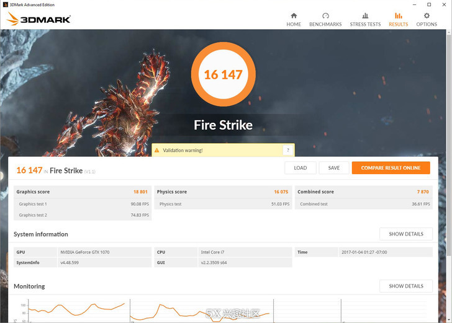Click the first monitoring graph segment
The image size is (452, 323).
click(x=79, y=311)
